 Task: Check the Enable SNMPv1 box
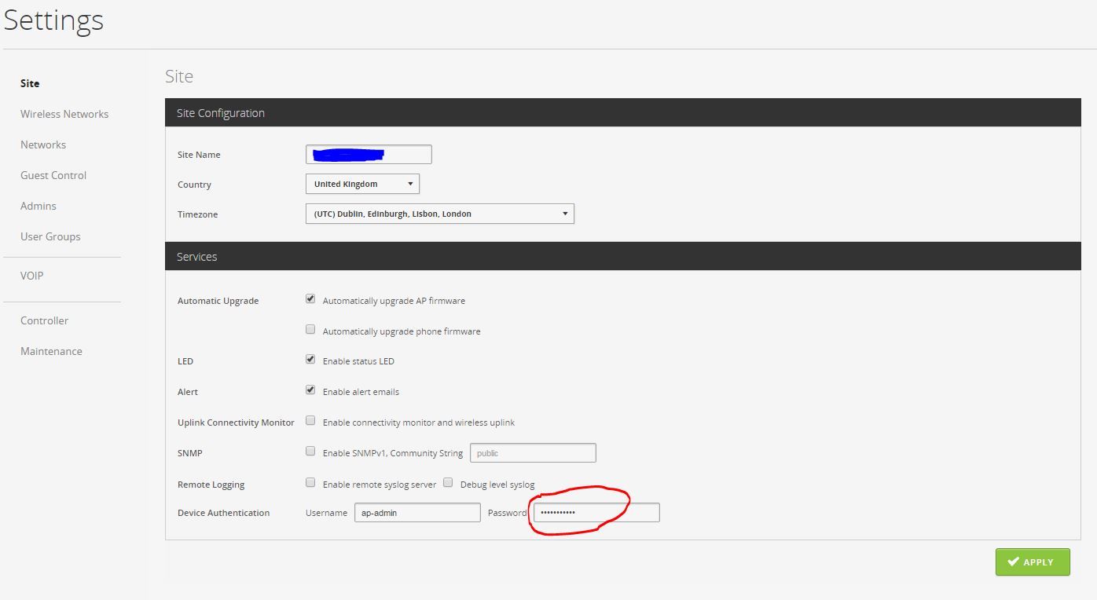pos(310,452)
